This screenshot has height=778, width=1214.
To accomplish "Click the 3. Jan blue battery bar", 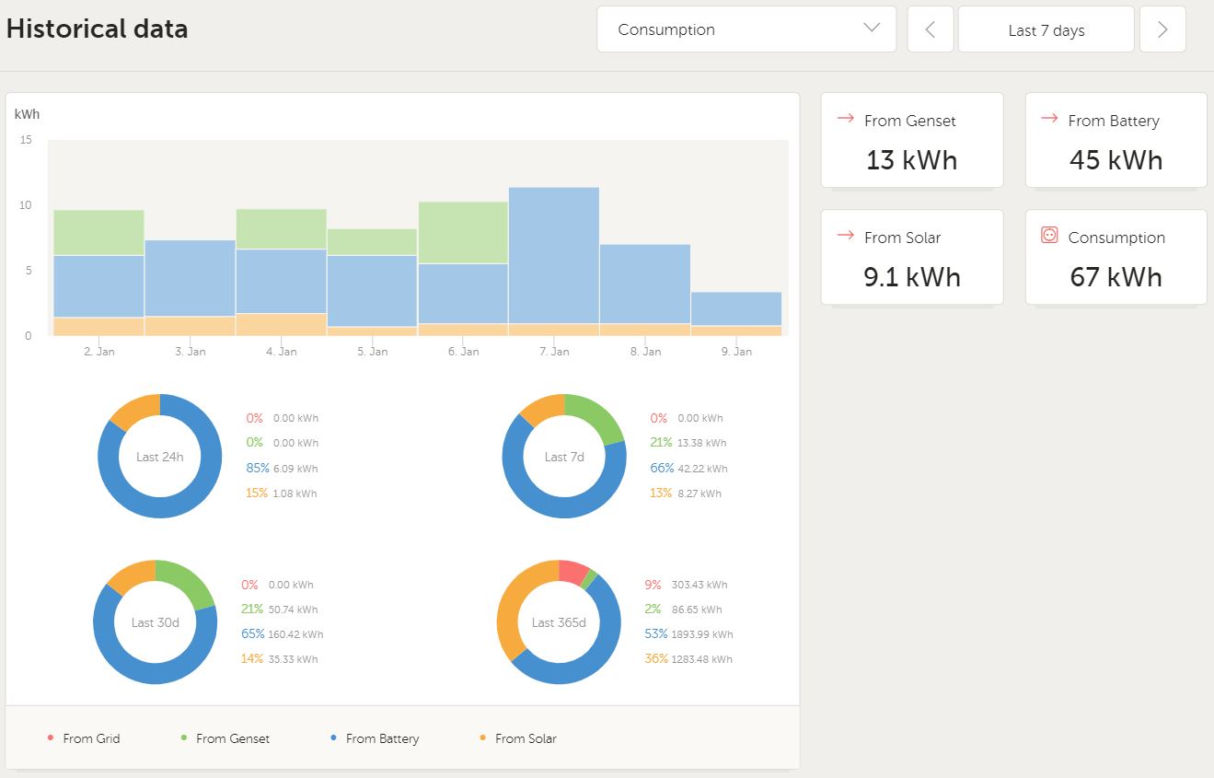I will click(190, 278).
